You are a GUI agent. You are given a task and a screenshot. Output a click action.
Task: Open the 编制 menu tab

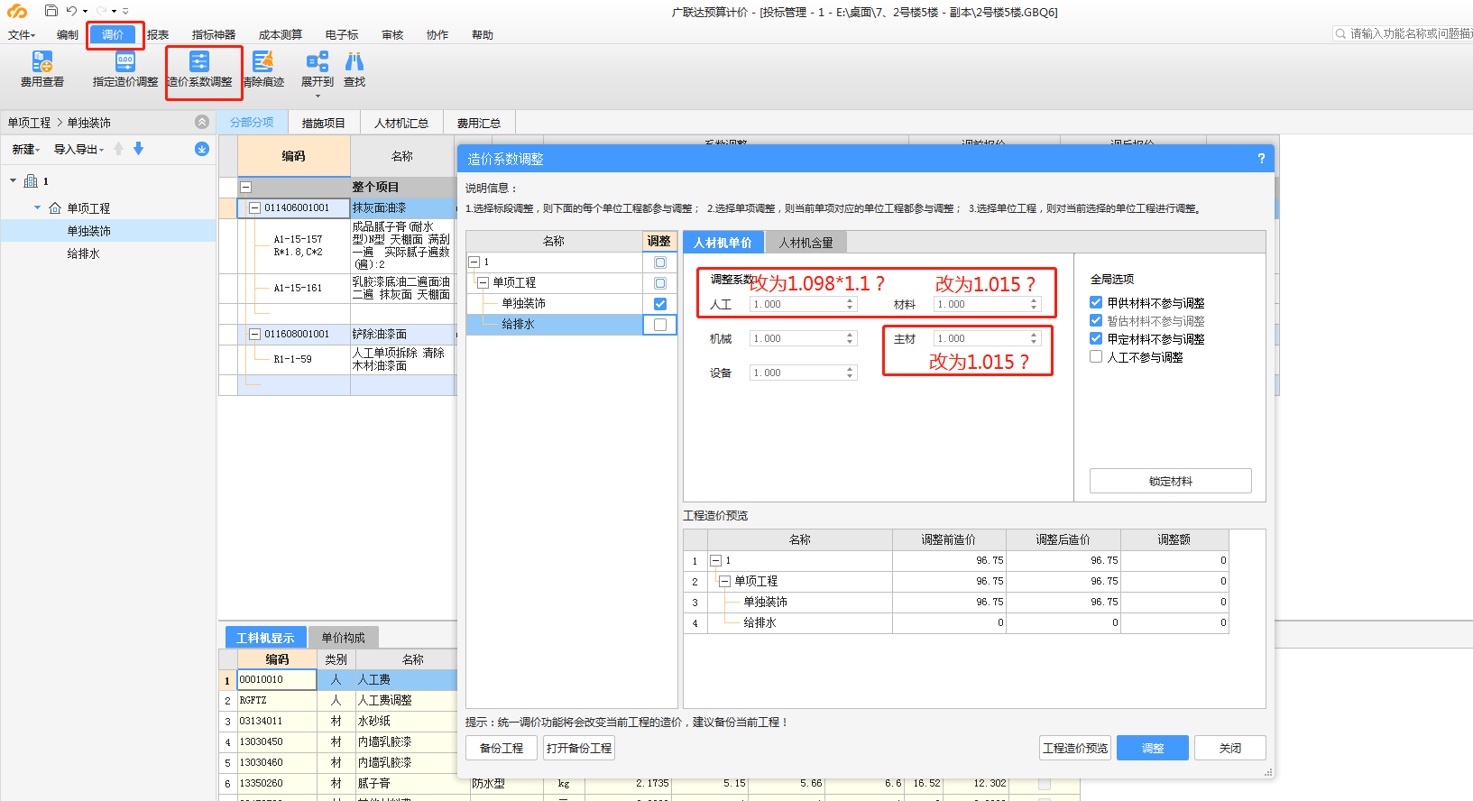coord(68,35)
